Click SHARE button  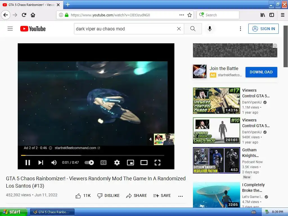(136, 196)
